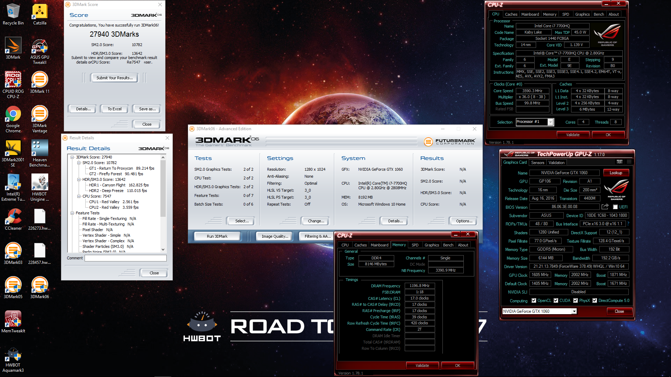Click the GPU-Z BIOS export share icon

(605, 207)
